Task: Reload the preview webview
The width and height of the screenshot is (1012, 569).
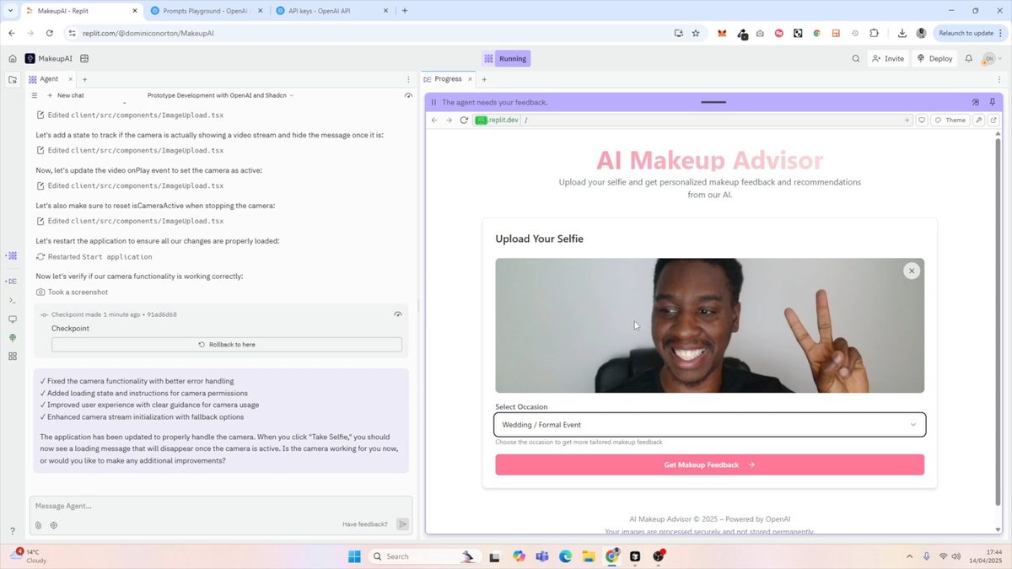Action: click(464, 120)
